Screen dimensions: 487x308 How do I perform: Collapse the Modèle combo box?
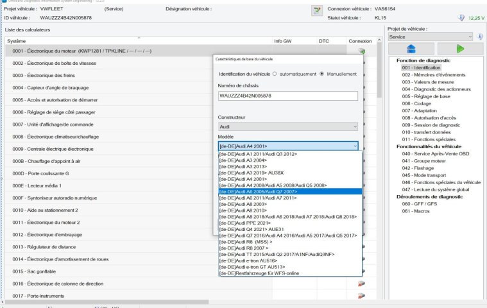point(355,146)
